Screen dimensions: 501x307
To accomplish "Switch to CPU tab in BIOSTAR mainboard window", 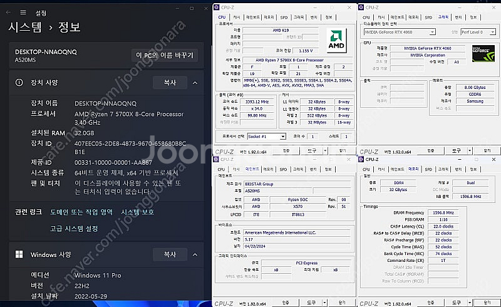I will [221, 169].
